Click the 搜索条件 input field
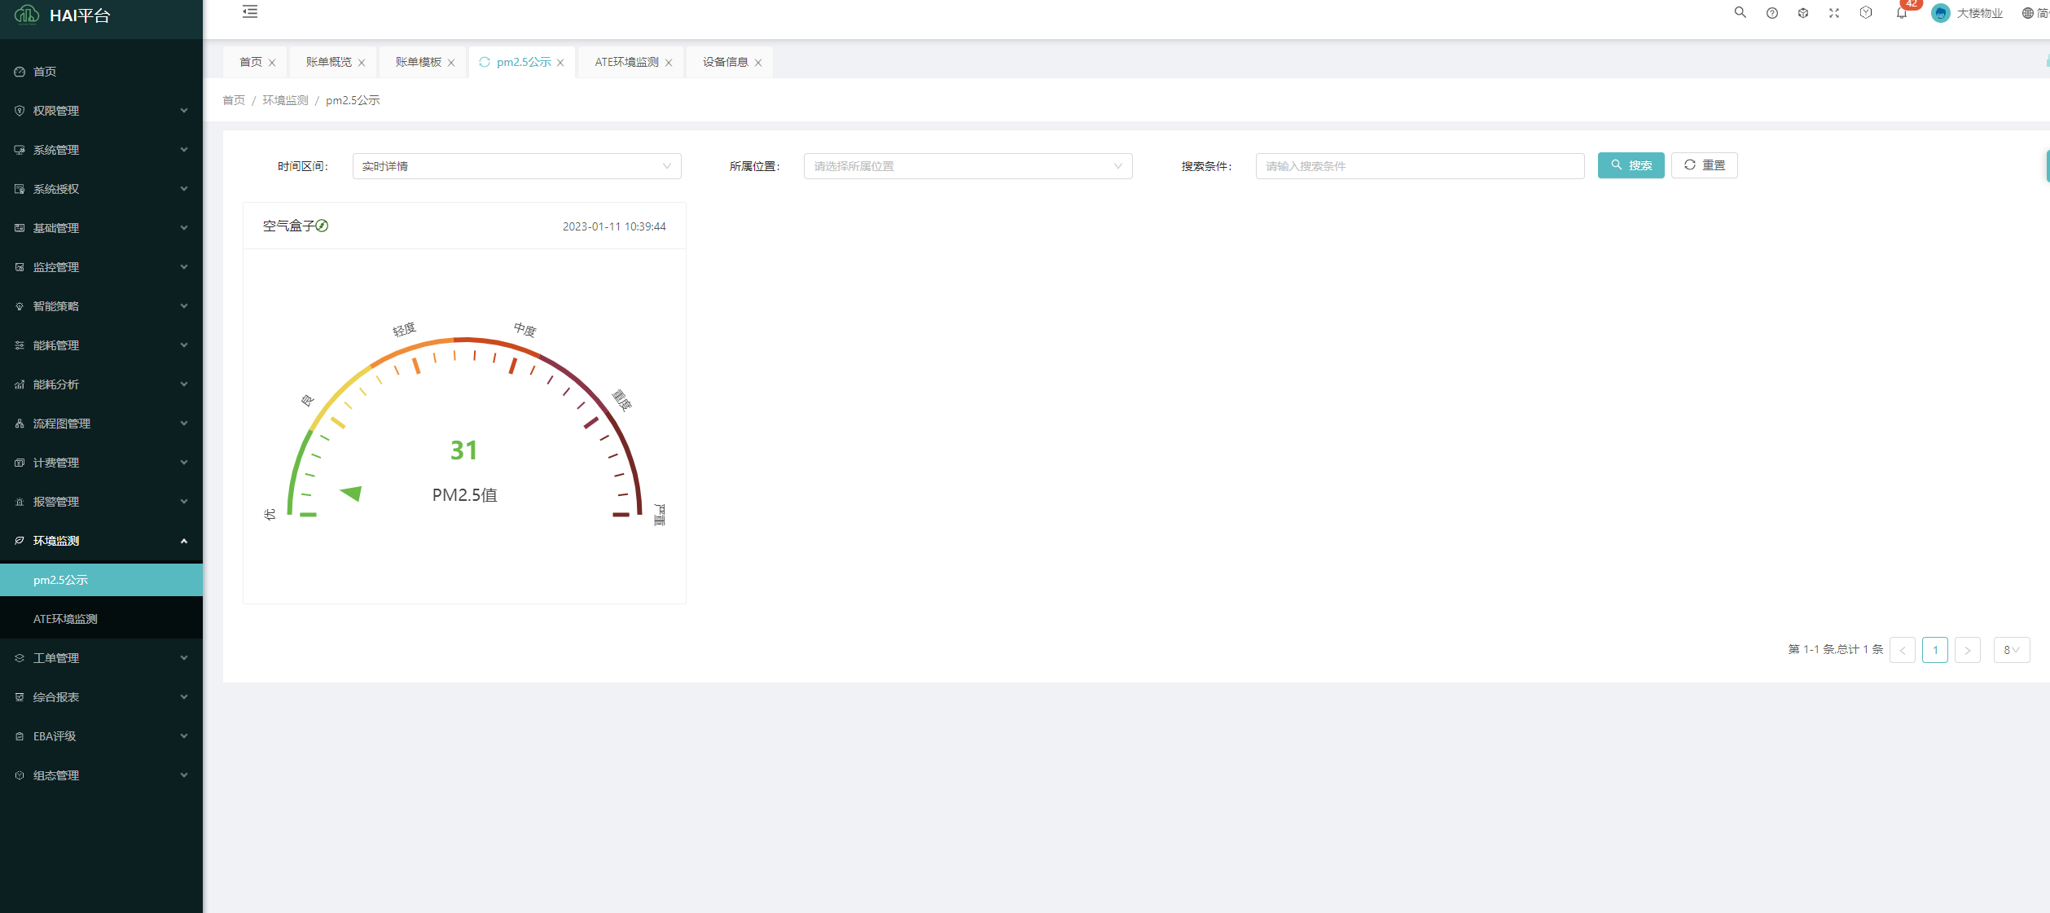The image size is (2050, 913). [1420, 166]
